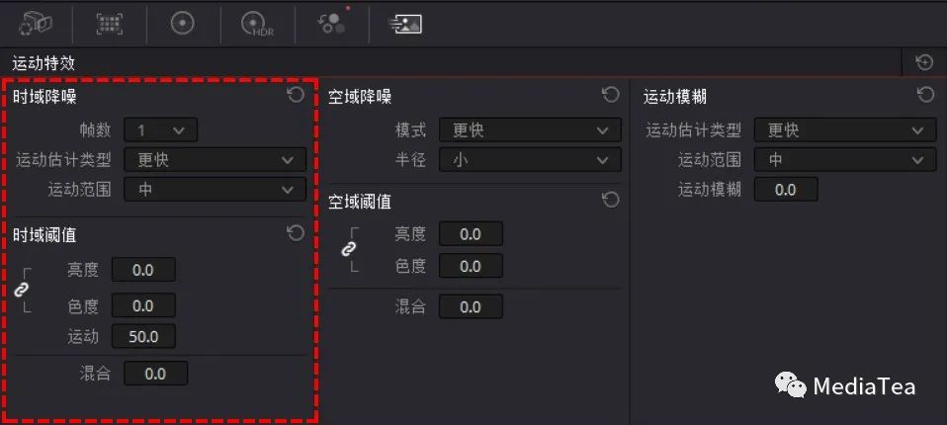Select the Motion Effects palette icon
Image resolution: width=947 pixels, height=425 pixels.
404,24
